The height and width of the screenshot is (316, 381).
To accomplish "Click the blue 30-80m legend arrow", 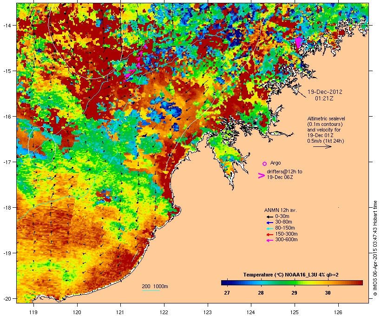I will 269,223.
